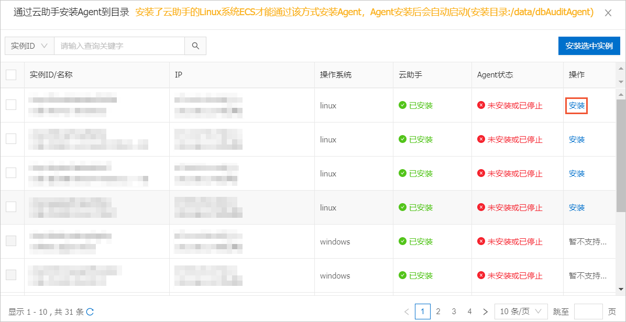The image size is (626, 322).
Task: Click the vertical scrollbar thumb of the table
Action: point(621,156)
